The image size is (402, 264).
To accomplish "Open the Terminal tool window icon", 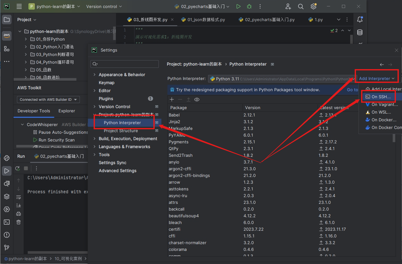I will 7,222.
